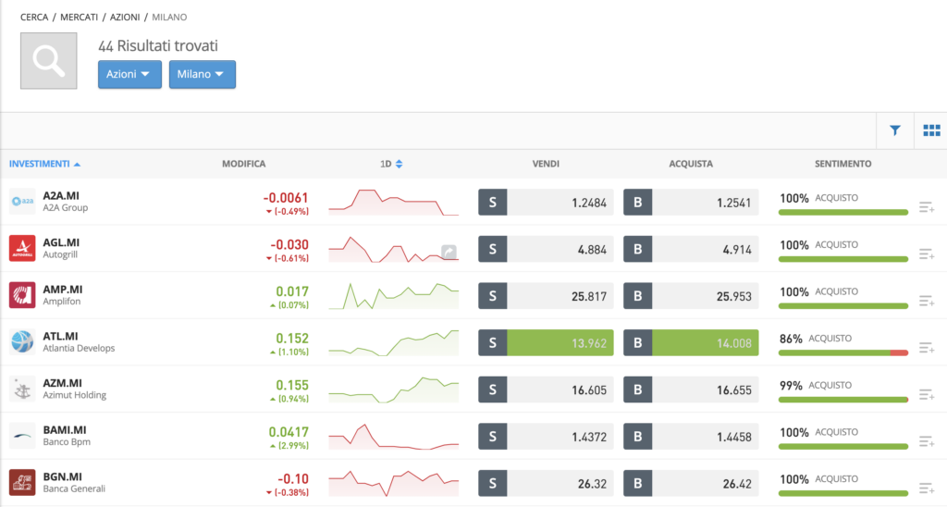Image resolution: width=947 pixels, height=507 pixels.
Task: Add A2A.MI to watchlist
Action: [x=927, y=207]
